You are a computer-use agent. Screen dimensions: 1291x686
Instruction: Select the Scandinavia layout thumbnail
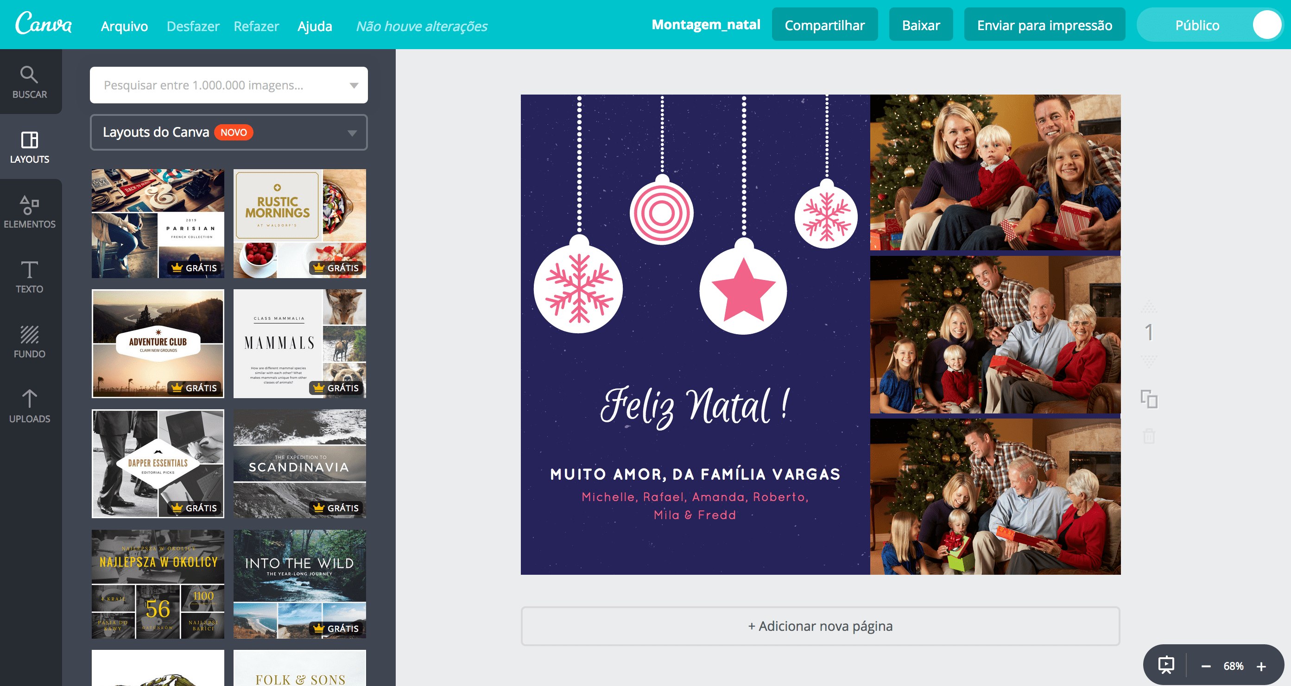pos(300,464)
